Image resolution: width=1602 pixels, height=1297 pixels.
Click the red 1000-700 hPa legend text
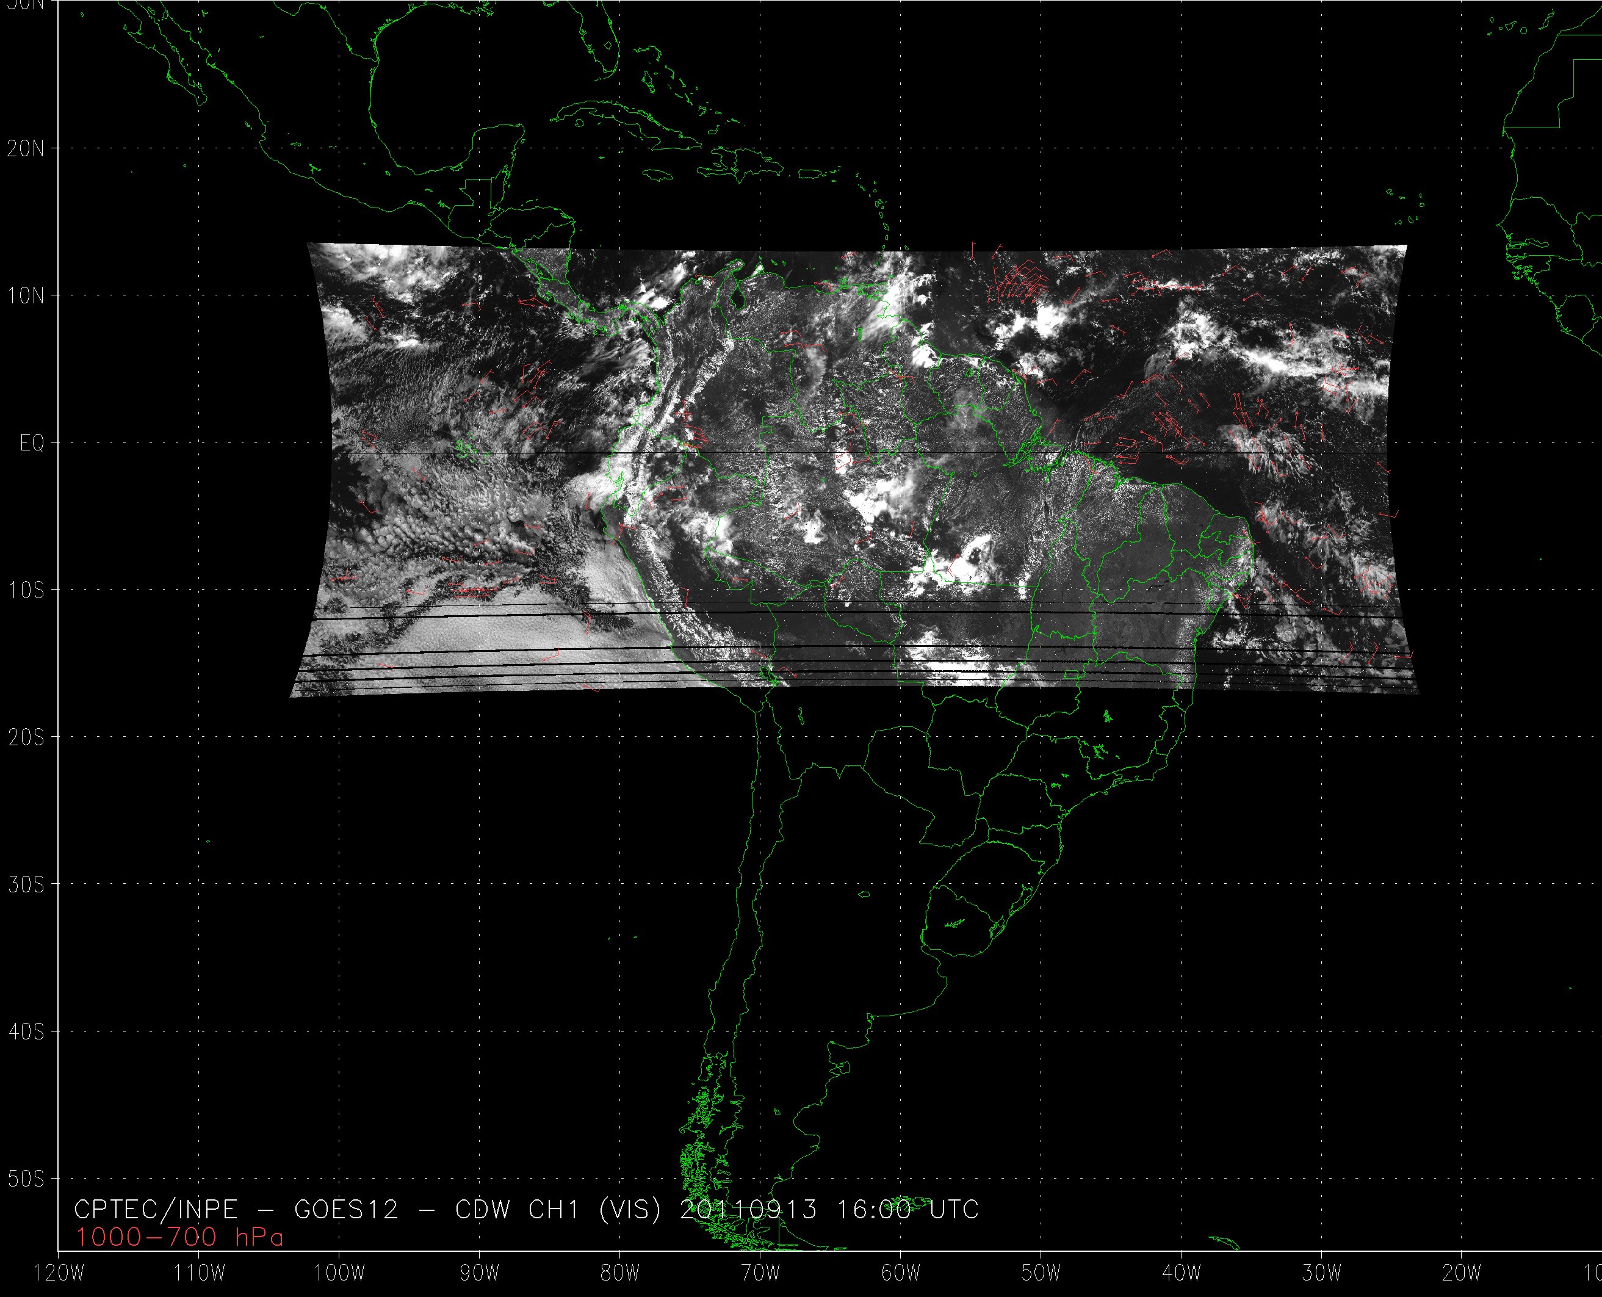tap(179, 1238)
